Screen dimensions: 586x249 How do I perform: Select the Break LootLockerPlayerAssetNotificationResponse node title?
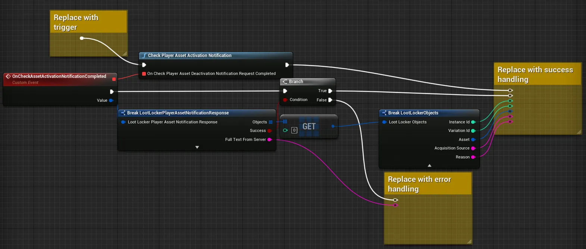[x=178, y=113]
